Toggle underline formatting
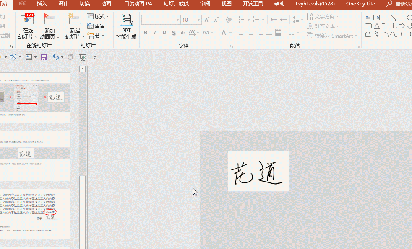The width and height of the screenshot is (412, 249). 164,32
